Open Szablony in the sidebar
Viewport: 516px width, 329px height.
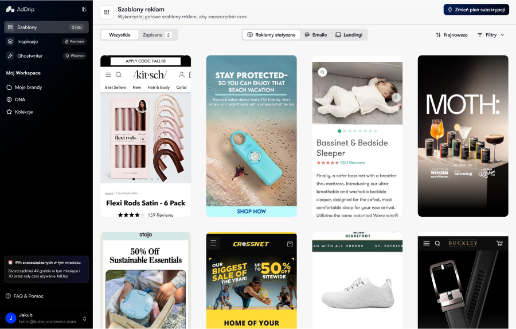point(46,27)
